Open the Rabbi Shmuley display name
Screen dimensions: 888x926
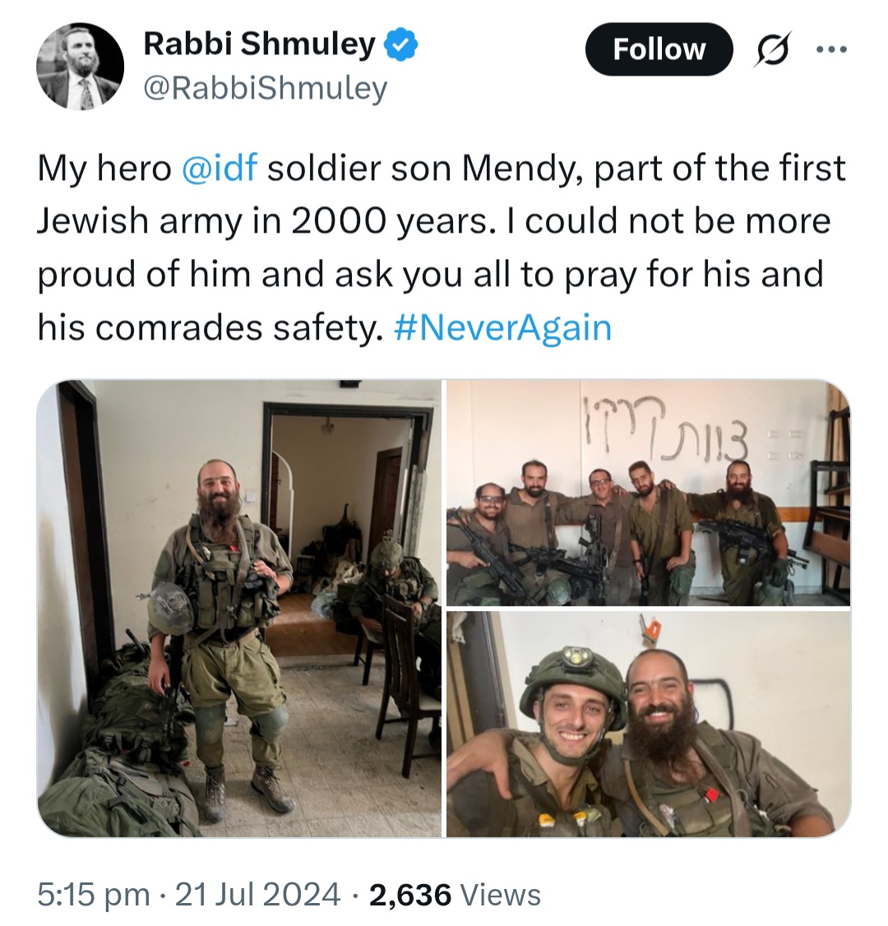[x=259, y=44]
